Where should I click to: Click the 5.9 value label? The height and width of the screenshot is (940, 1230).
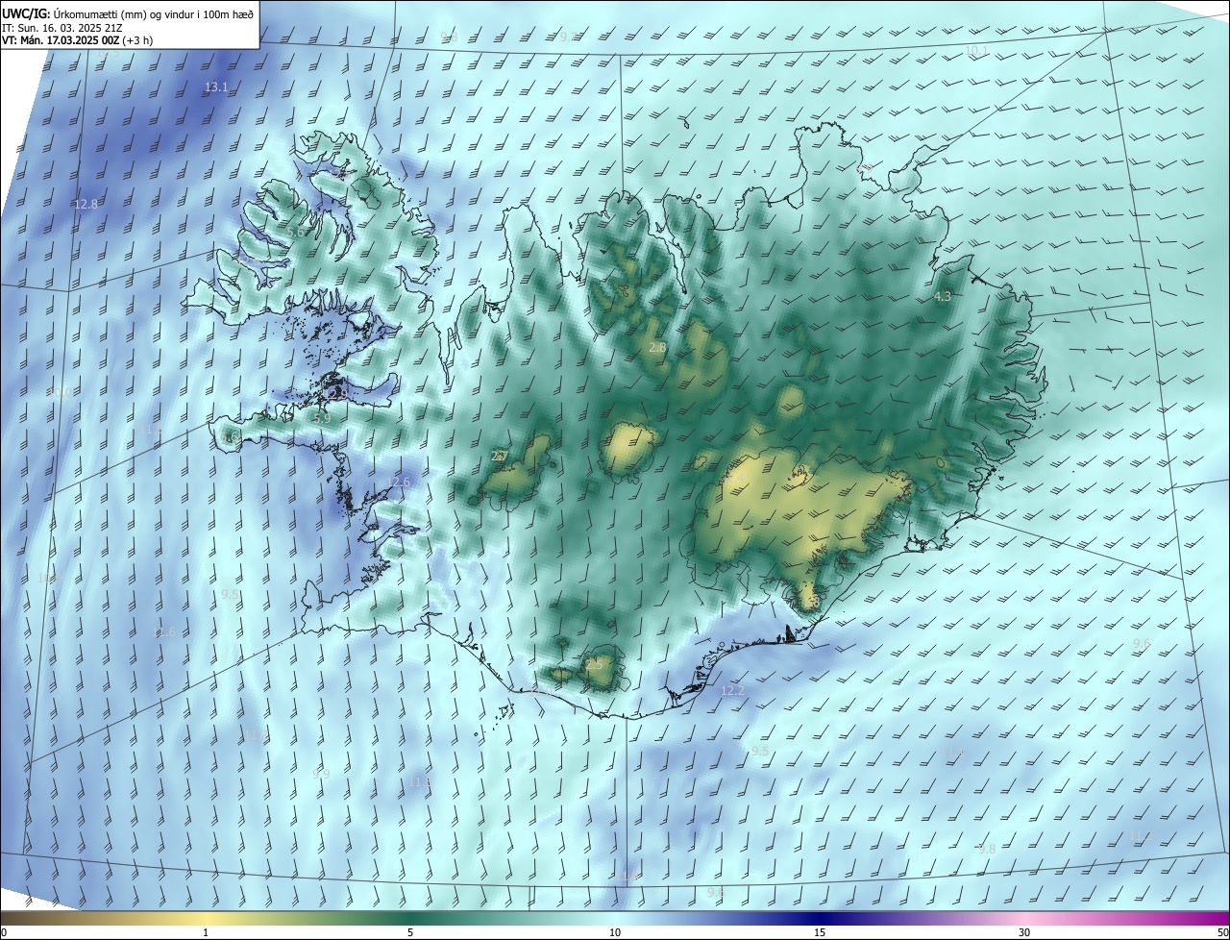click(322, 419)
